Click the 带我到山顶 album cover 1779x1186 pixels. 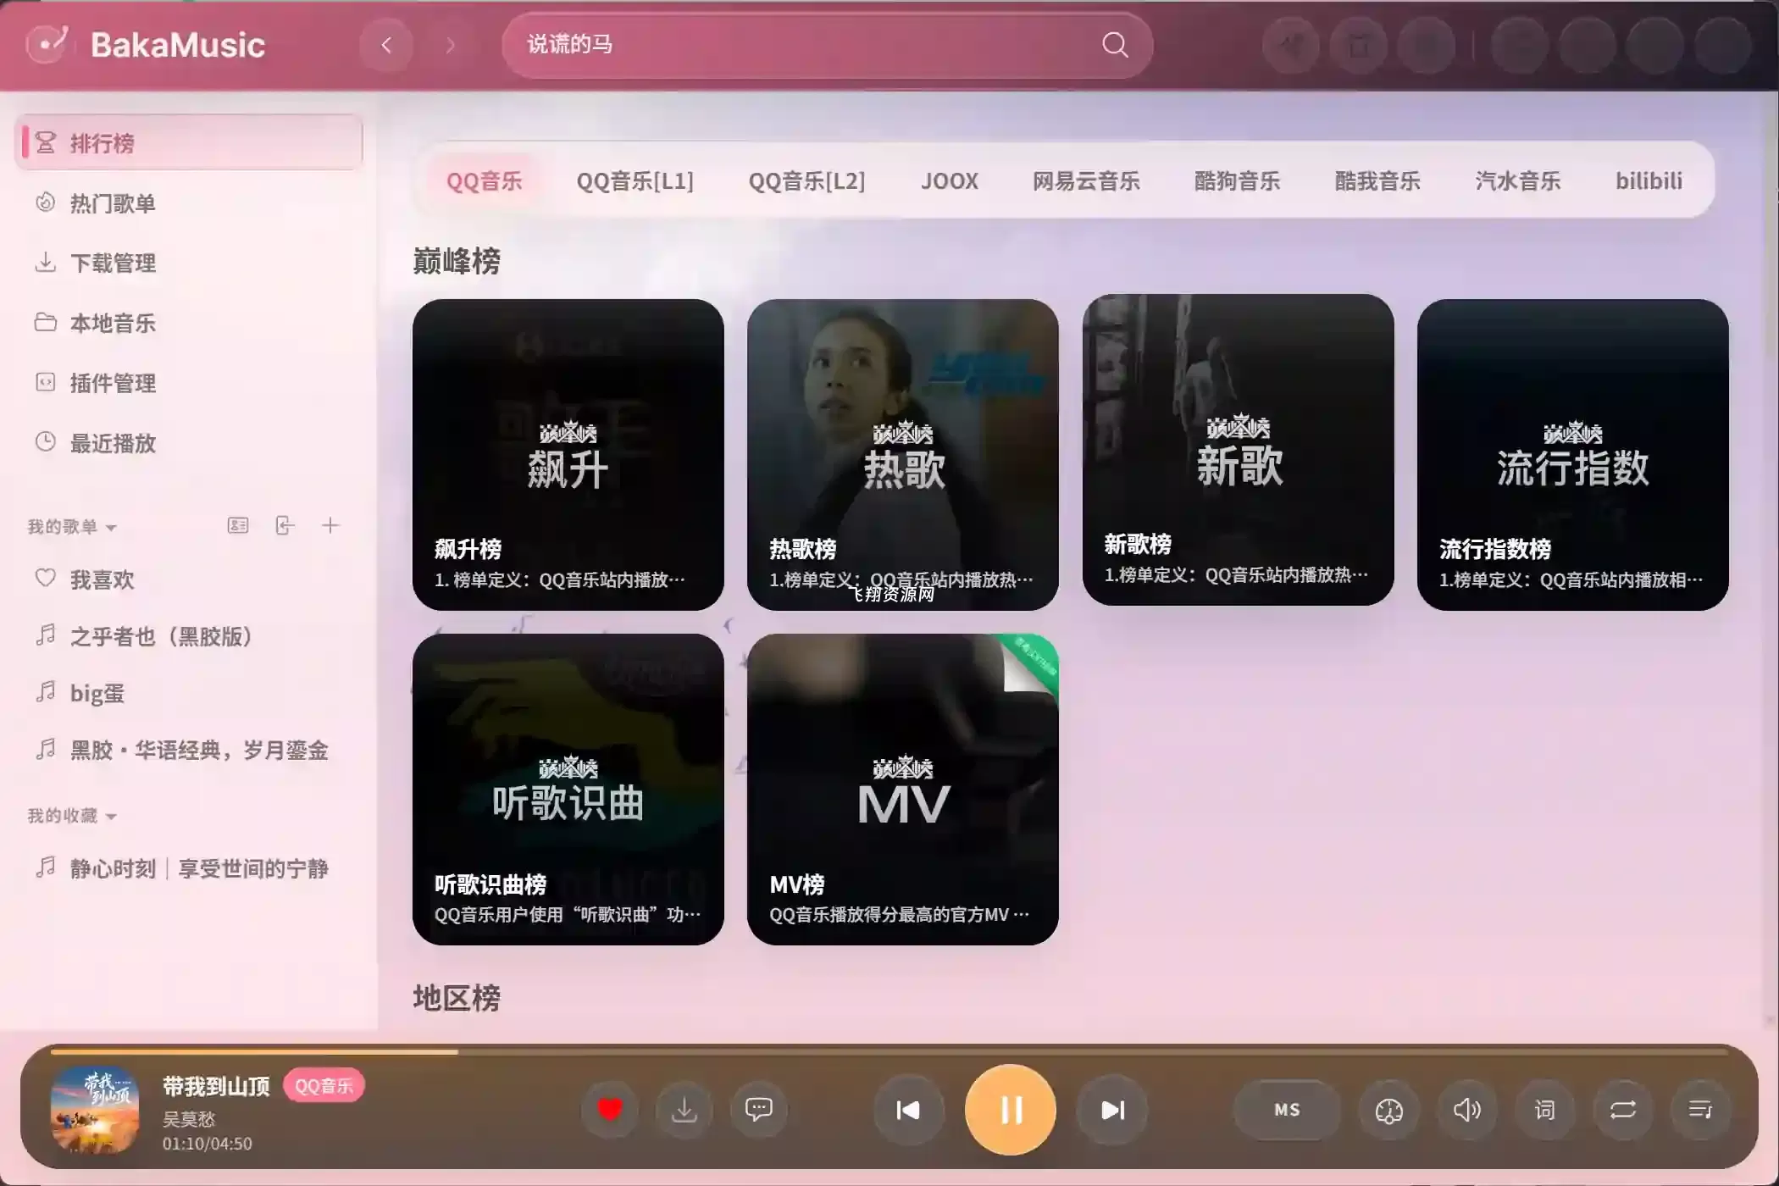point(95,1110)
